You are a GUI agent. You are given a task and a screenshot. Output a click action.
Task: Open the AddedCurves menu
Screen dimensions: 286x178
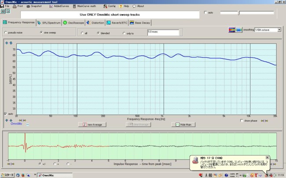click(59, 6)
